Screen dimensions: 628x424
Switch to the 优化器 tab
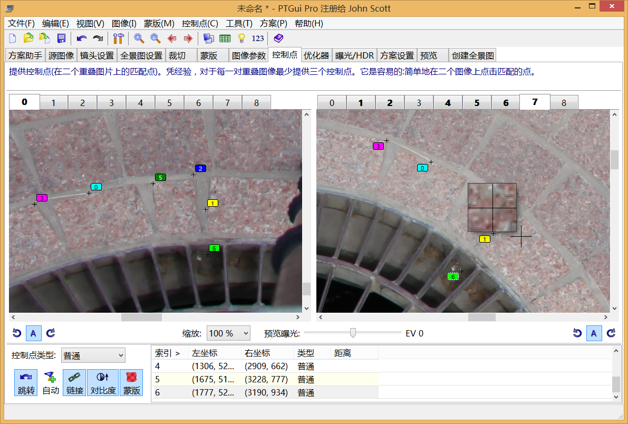[x=316, y=55]
